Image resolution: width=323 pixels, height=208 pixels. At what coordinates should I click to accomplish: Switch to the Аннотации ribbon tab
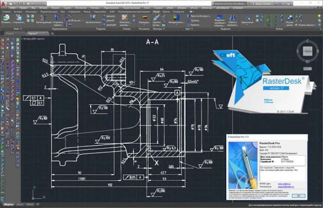click(x=31, y=12)
